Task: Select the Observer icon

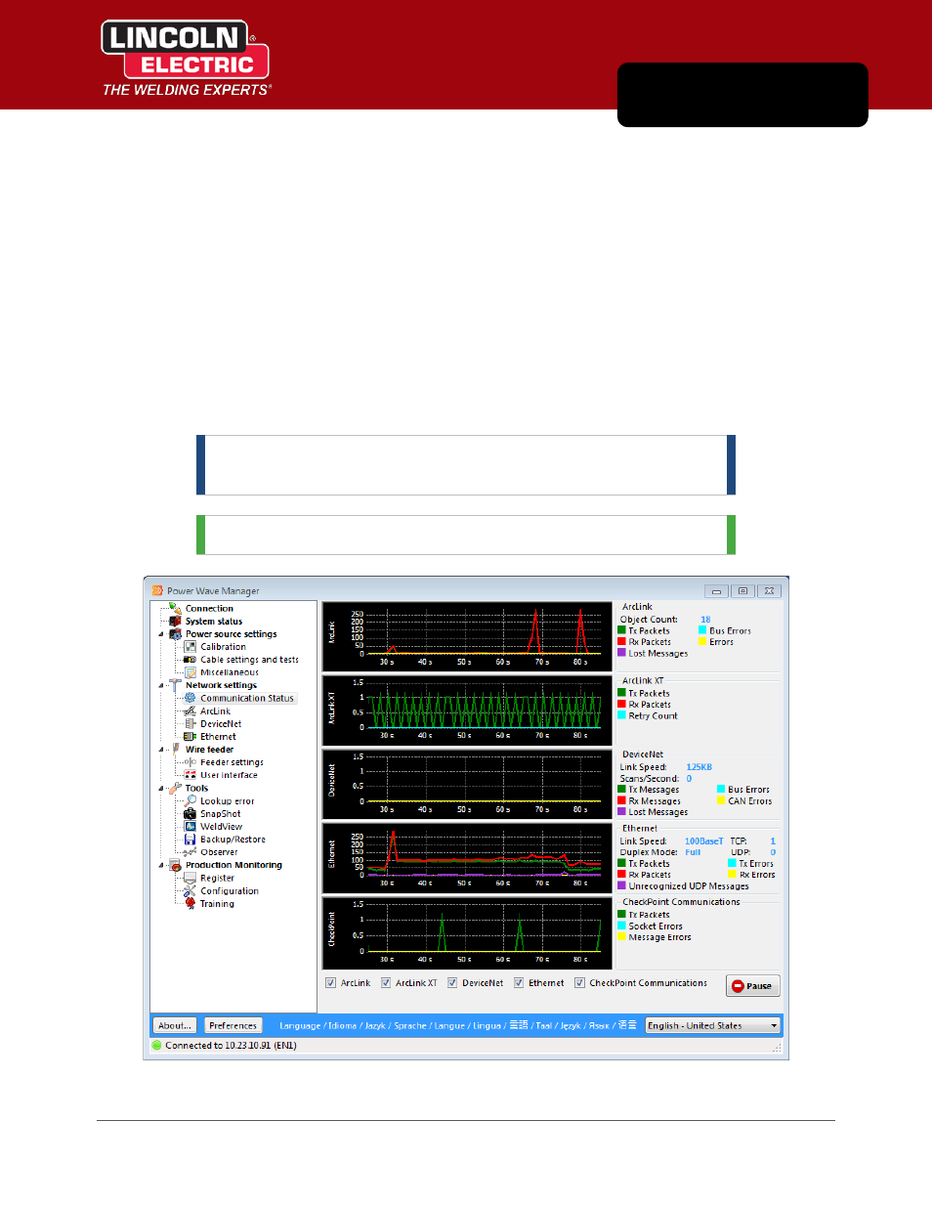Action: 191,851
